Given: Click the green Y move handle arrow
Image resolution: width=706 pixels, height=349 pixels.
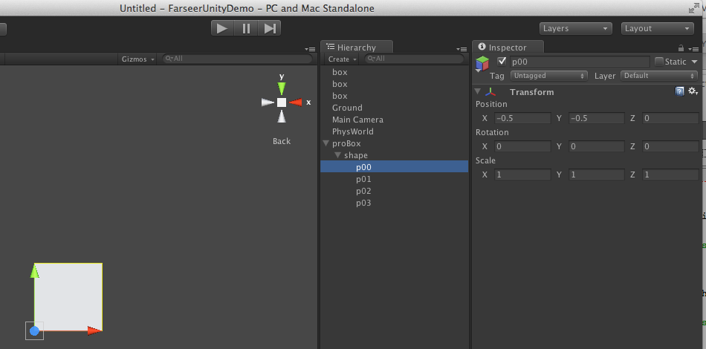Looking at the screenshot, I should point(35,271).
